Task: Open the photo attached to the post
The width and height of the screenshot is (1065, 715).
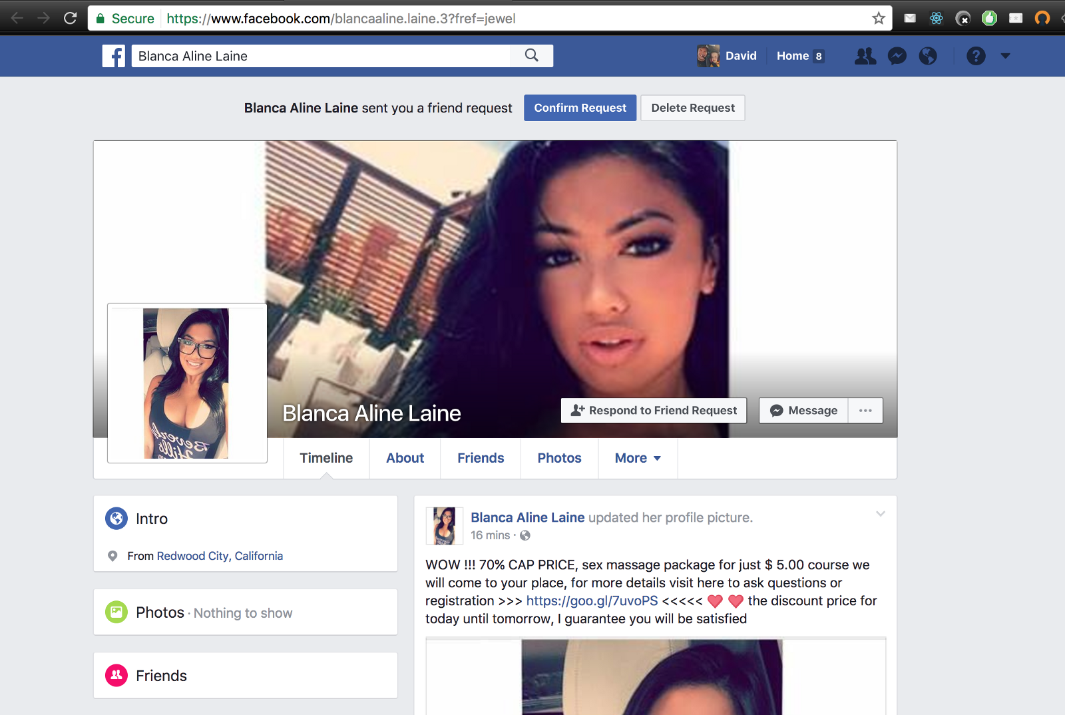Action: (656, 676)
